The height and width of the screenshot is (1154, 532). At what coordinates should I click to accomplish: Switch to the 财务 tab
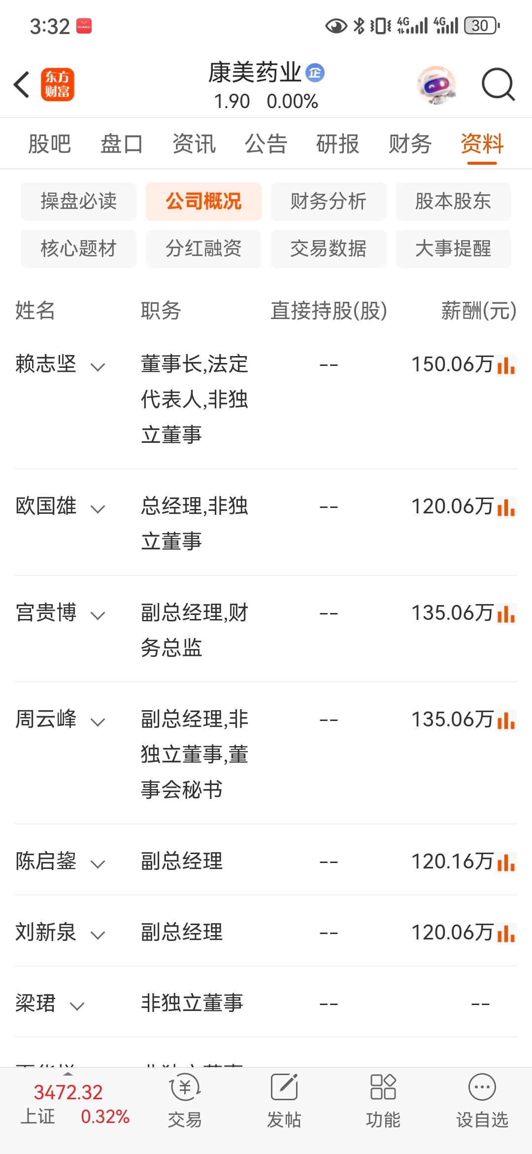pos(410,144)
